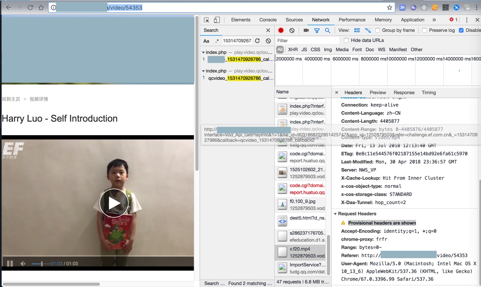Collapse second index.php search result
This screenshot has height=287, width=481.
coord(203,71)
